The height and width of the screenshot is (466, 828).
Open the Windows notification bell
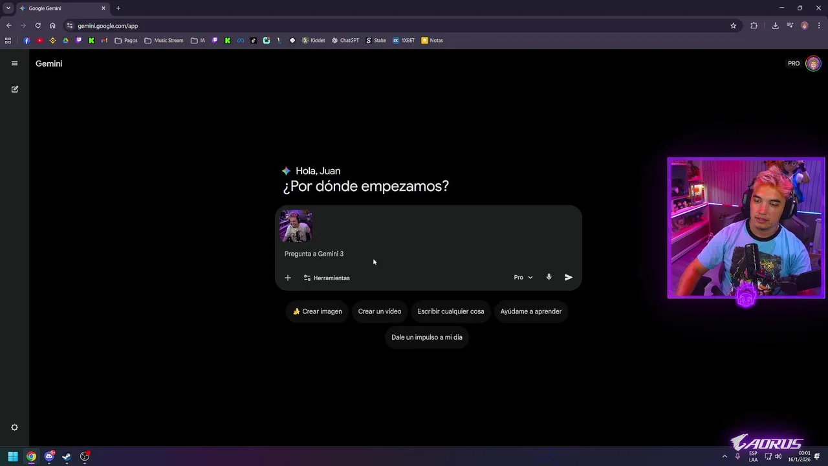817,456
